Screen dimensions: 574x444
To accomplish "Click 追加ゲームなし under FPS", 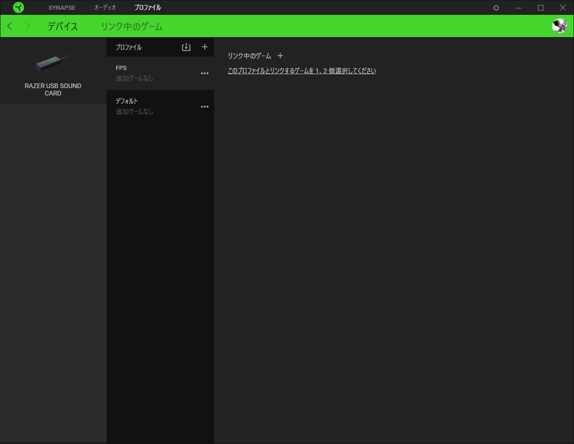I will click(134, 78).
